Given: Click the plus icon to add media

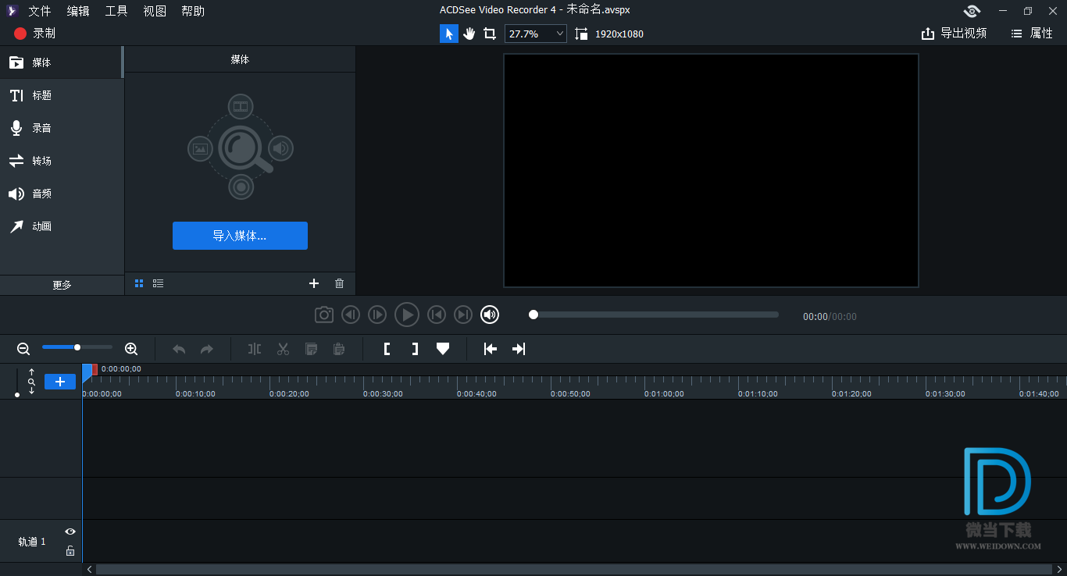Looking at the screenshot, I should 314,283.
